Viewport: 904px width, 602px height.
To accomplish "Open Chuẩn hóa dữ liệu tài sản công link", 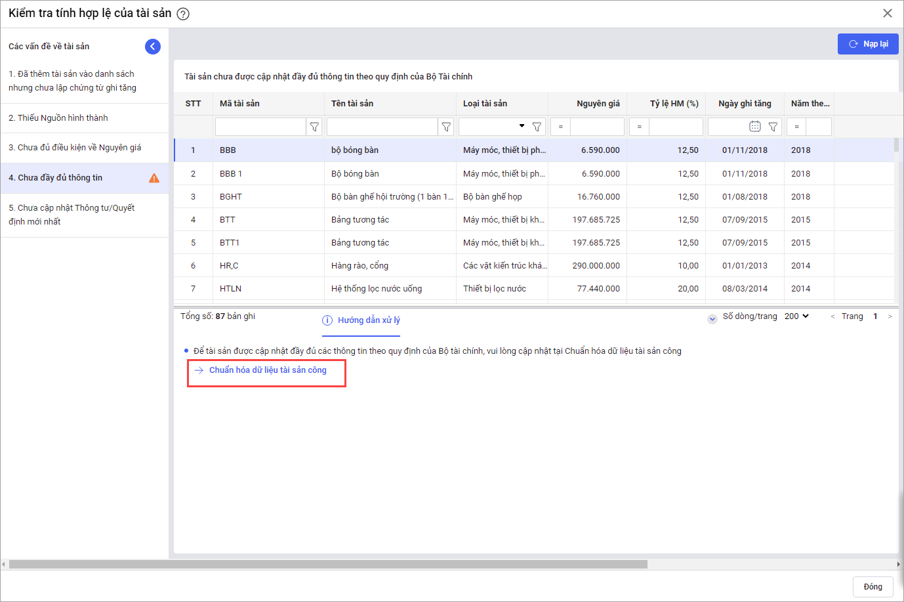I will pyautogui.click(x=268, y=370).
